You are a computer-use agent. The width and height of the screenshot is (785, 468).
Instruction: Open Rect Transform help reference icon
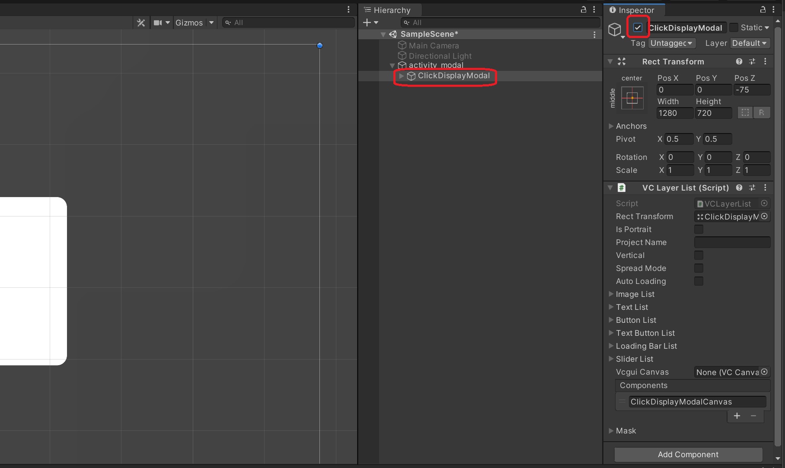click(739, 62)
